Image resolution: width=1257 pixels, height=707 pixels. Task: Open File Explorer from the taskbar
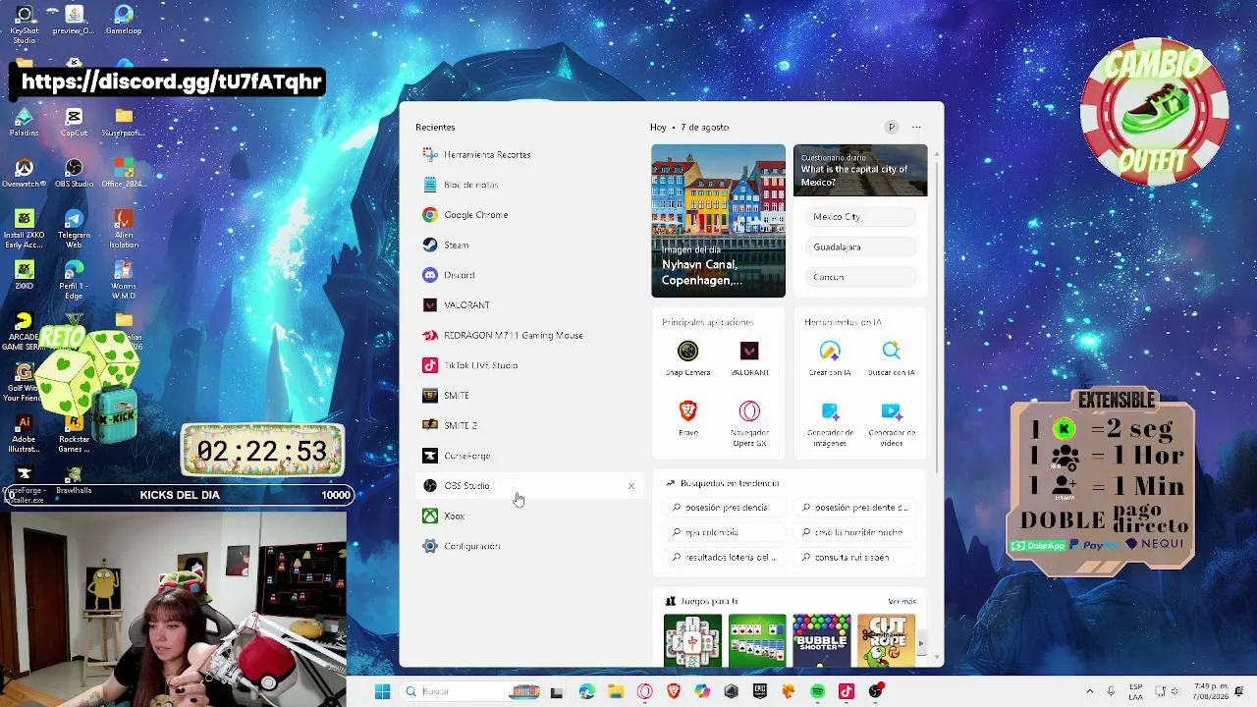(615, 692)
